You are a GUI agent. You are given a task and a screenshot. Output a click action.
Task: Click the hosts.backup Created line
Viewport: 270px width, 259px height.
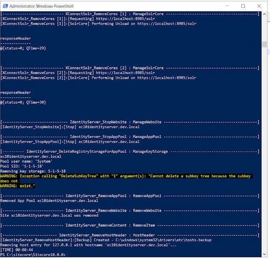[x=106, y=240]
